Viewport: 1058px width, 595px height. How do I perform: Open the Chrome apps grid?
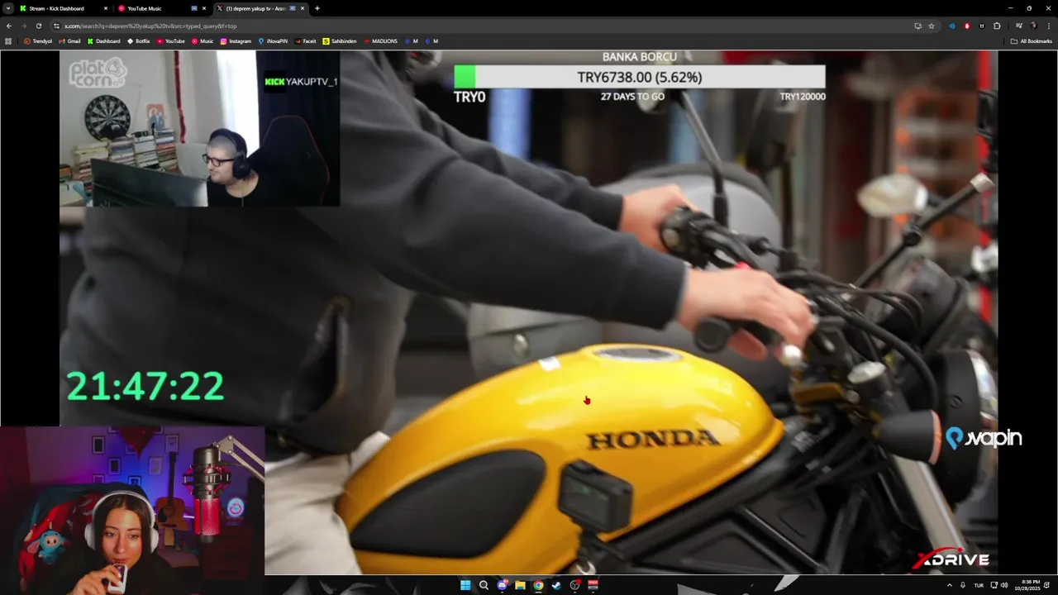8,40
